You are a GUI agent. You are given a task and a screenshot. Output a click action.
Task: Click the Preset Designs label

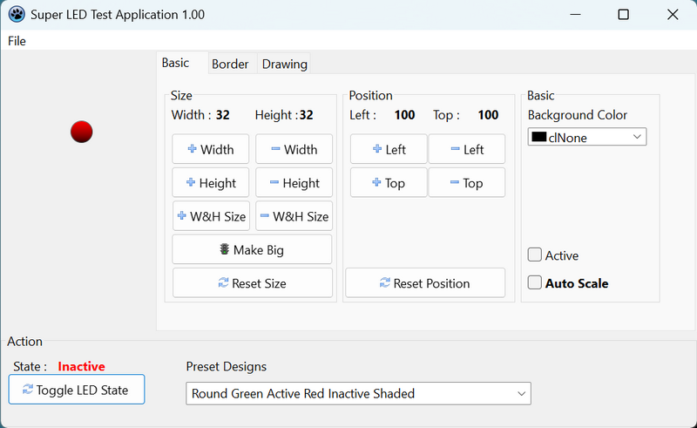click(x=227, y=367)
